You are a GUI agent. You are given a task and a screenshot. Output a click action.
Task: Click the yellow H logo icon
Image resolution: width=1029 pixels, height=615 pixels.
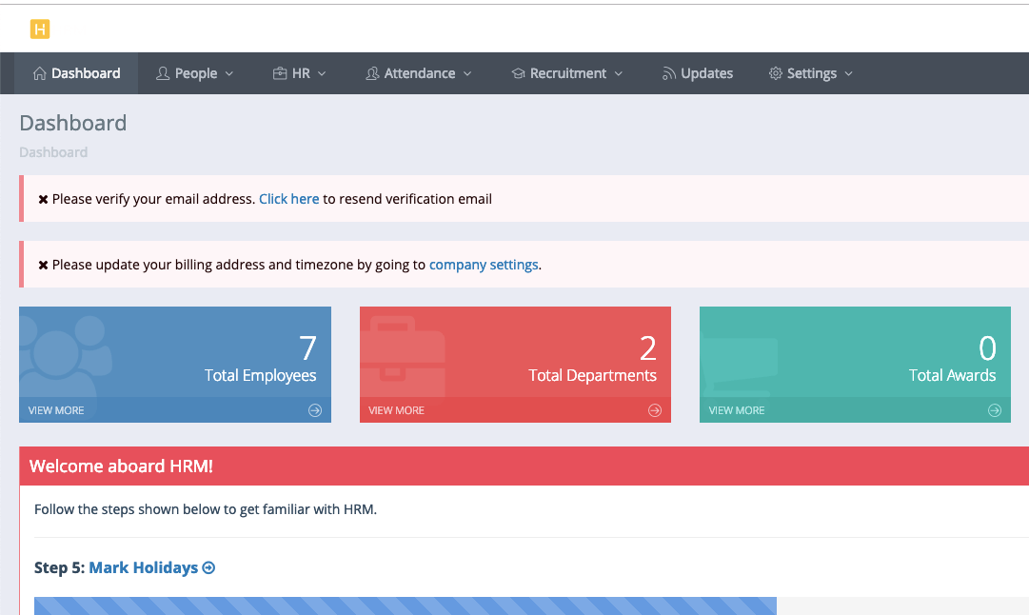click(x=40, y=29)
